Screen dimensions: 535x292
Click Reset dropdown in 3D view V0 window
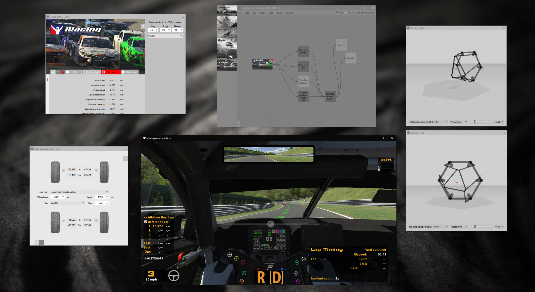coord(499,122)
